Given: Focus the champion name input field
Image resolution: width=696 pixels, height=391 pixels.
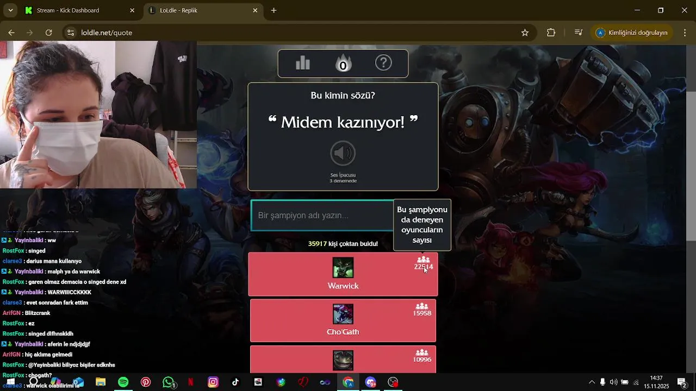Looking at the screenshot, I should 323,216.
